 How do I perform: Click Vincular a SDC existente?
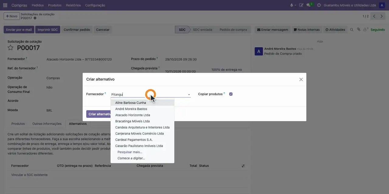[x=29, y=175]
